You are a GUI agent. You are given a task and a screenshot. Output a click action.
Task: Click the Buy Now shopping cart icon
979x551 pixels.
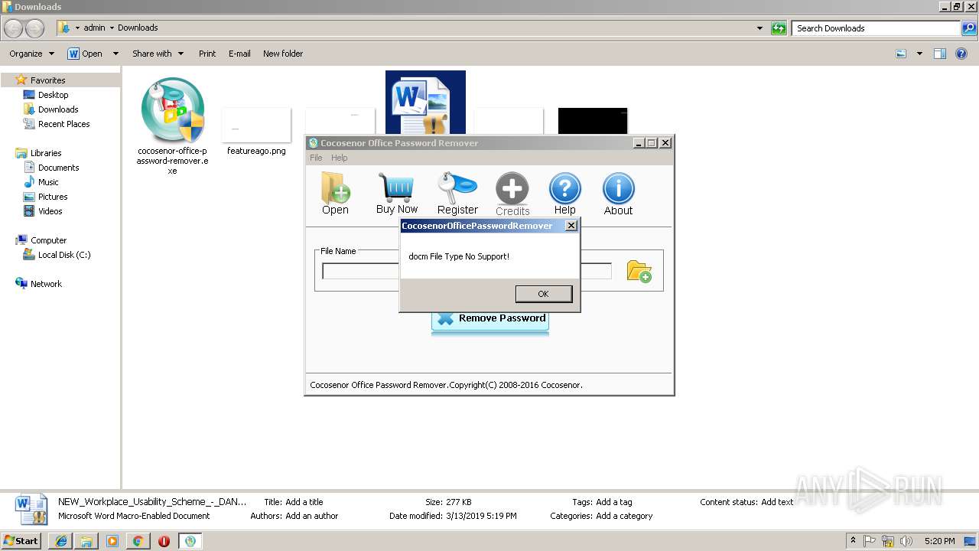click(396, 194)
